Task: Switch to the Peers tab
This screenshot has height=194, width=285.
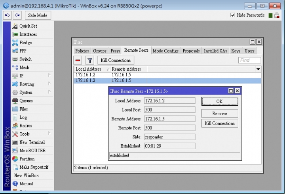Action: 115,51
